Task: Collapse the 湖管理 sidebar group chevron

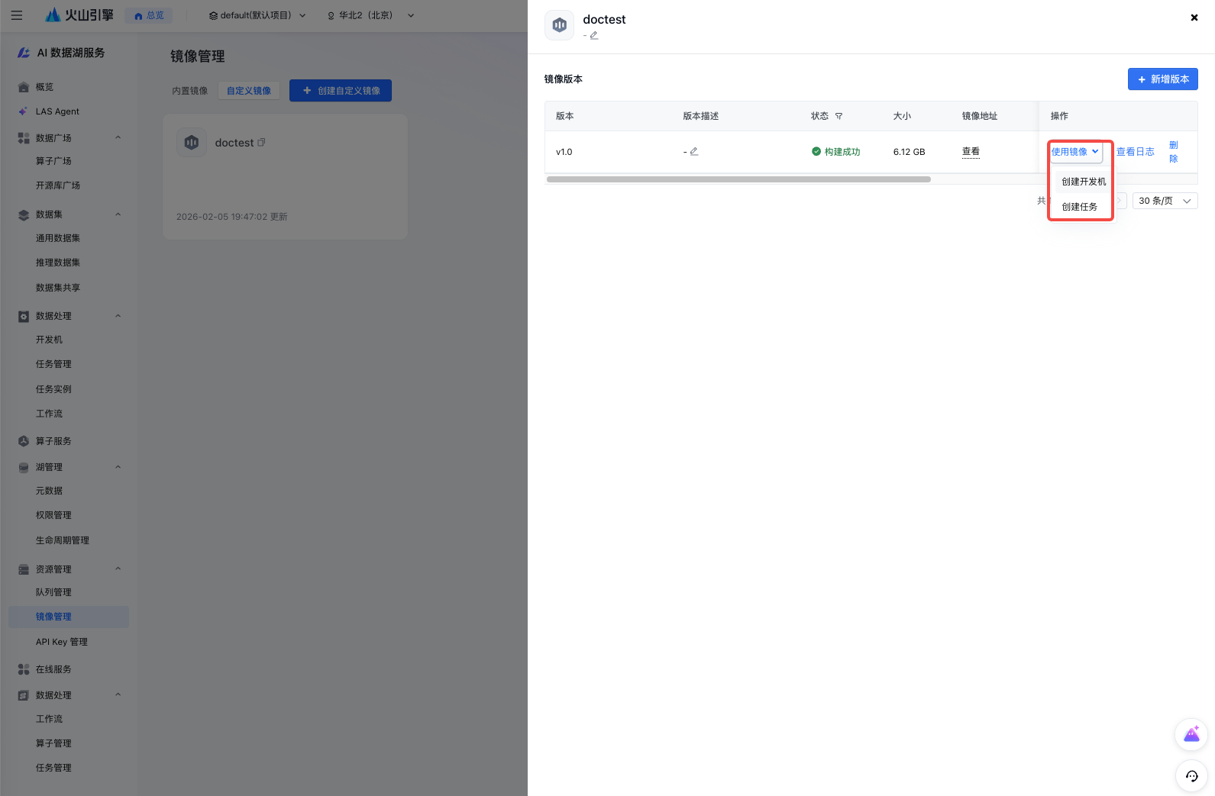Action: click(118, 467)
